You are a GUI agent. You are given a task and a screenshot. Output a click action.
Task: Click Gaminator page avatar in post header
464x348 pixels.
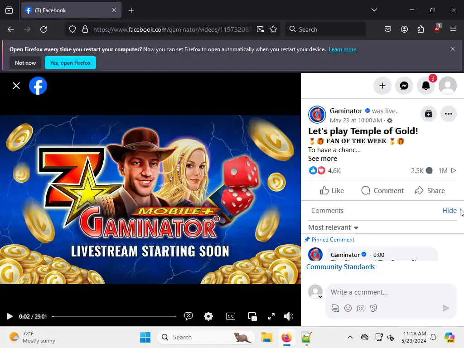point(317,114)
